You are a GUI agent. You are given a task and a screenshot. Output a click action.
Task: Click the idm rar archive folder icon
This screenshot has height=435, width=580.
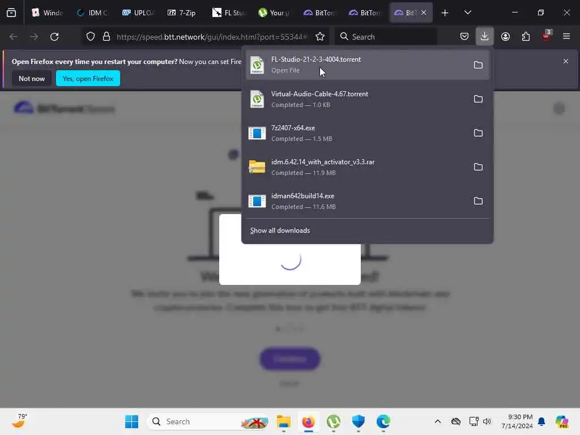257,167
